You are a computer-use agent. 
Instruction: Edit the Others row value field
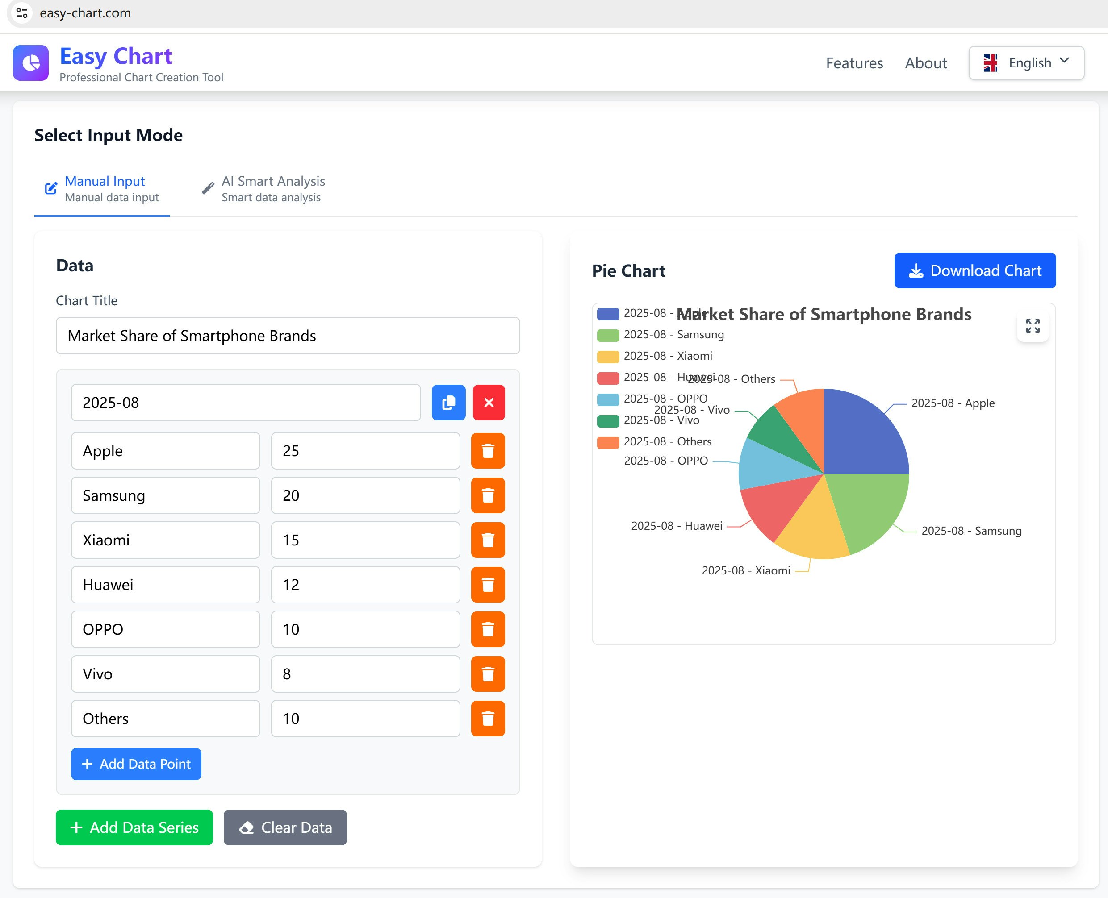pos(365,719)
